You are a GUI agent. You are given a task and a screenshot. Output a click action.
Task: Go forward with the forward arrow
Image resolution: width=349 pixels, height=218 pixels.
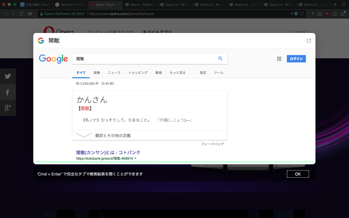click(13, 14)
